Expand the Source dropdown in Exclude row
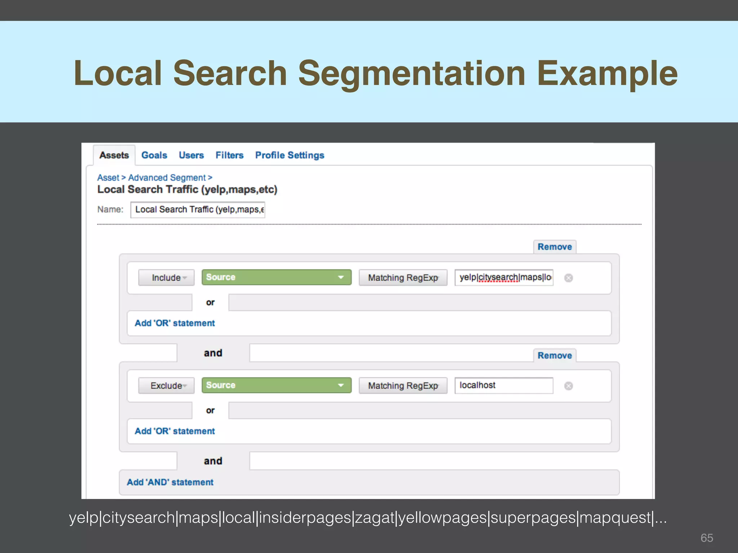Image resolution: width=738 pixels, height=553 pixels. point(276,385)
